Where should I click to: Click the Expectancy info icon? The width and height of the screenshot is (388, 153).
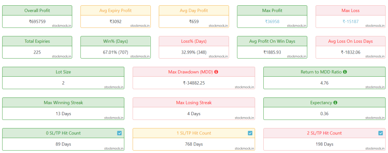point(335,102)
